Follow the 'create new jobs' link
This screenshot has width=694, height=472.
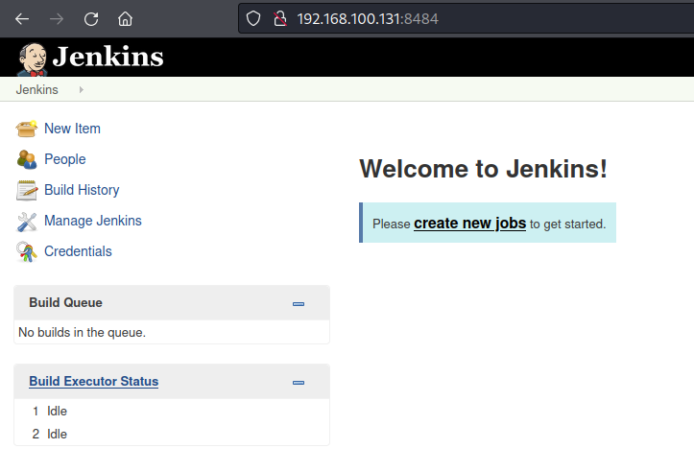click(469, 224)
